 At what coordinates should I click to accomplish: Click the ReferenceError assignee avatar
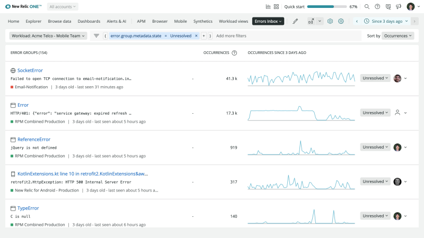pyautogui.click(x=397, y=147)
